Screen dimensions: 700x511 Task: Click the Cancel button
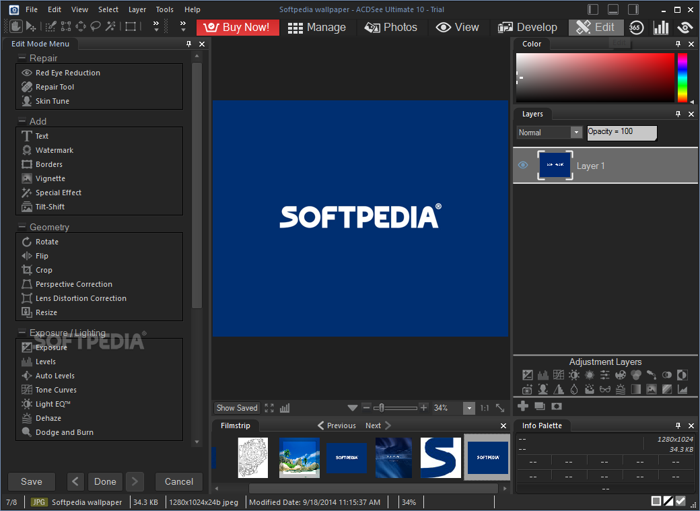[x=179, y=481]
